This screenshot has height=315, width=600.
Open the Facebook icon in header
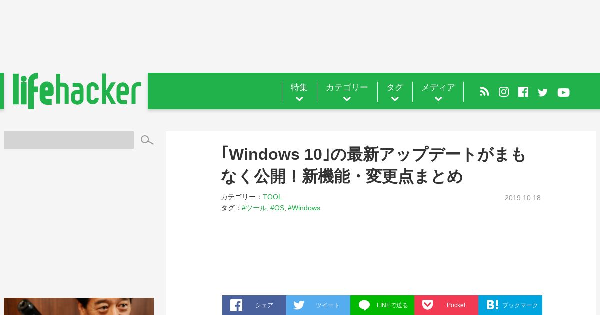point(523,92)
